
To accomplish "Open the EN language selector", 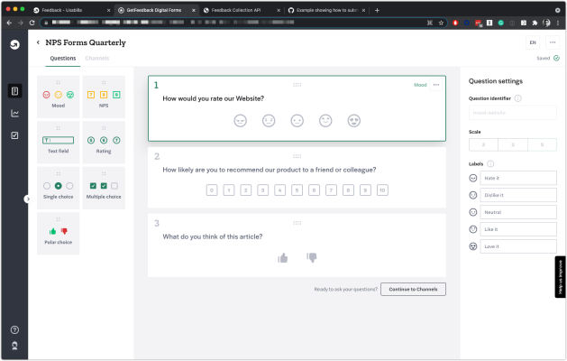I will [x=533, y=42].
